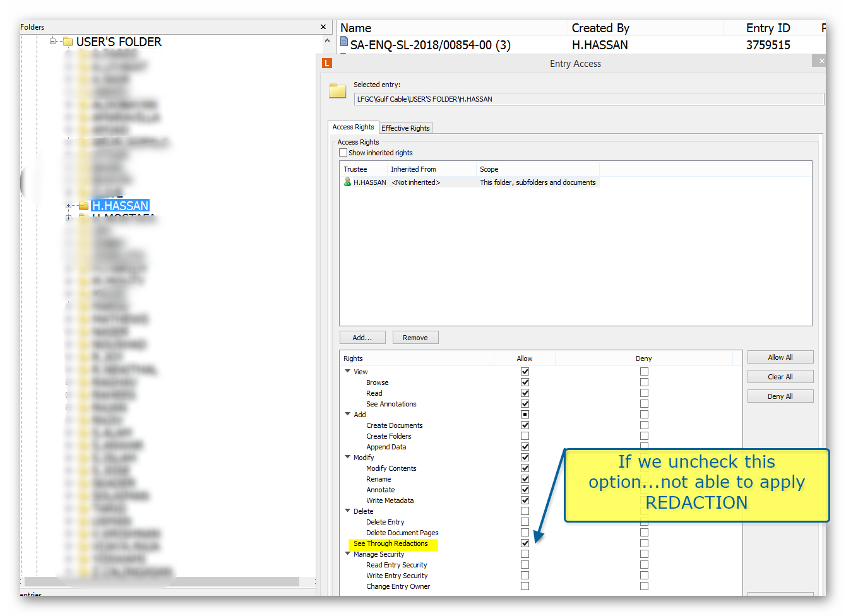Viewport: 846px width, 616px height.
Task: Click the H.HASSAN trustee user icon
Action: (x=347, y=182)
